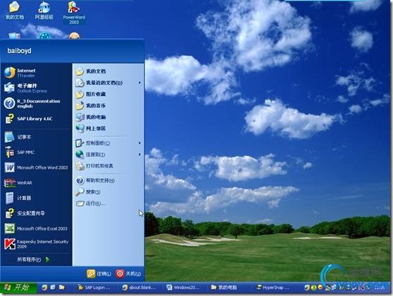Expand Connect To (连接到) submenu arrow
This screenshot has height=296, width=393.
[140, 155]
